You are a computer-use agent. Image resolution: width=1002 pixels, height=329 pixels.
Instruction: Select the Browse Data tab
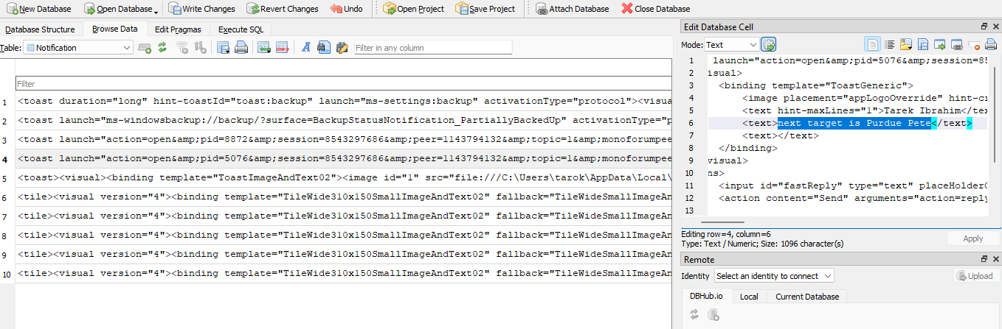click(114, 29)
